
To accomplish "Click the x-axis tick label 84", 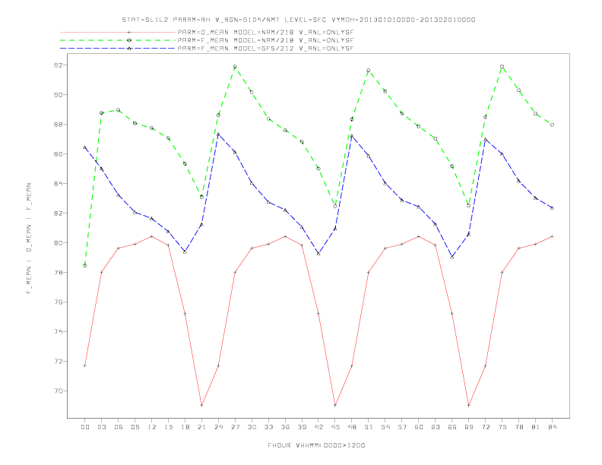I will coord(552,427).
